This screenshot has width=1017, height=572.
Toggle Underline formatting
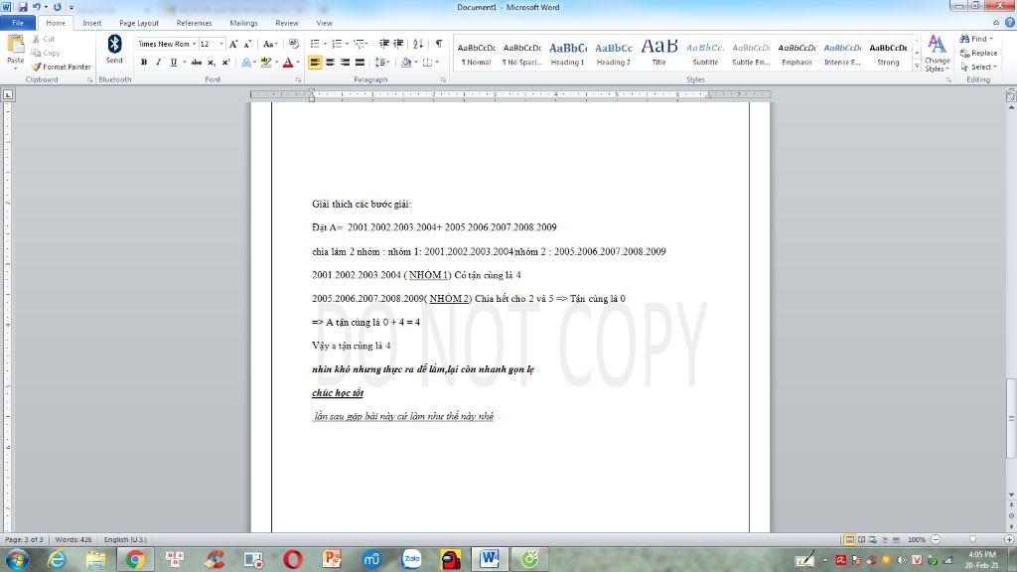(173, 63)
